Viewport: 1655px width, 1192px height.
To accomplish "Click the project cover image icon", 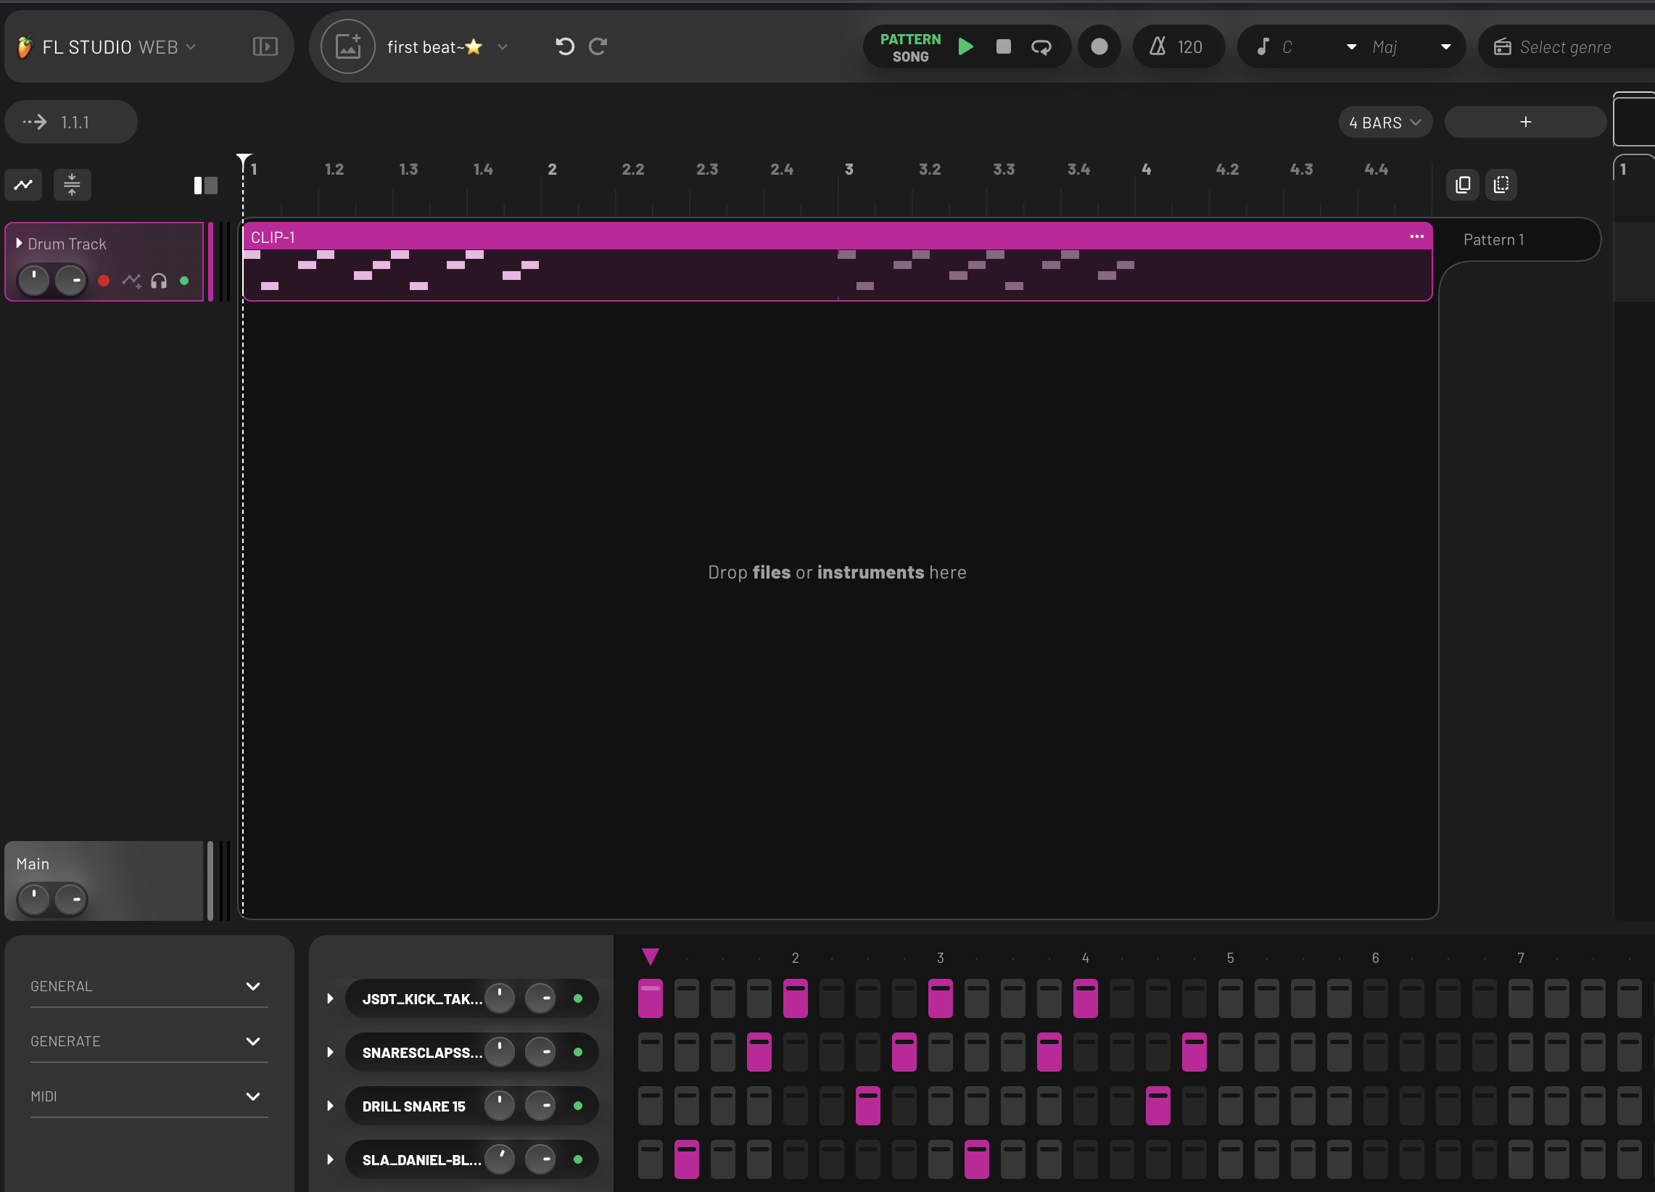I will coord(348,46).
